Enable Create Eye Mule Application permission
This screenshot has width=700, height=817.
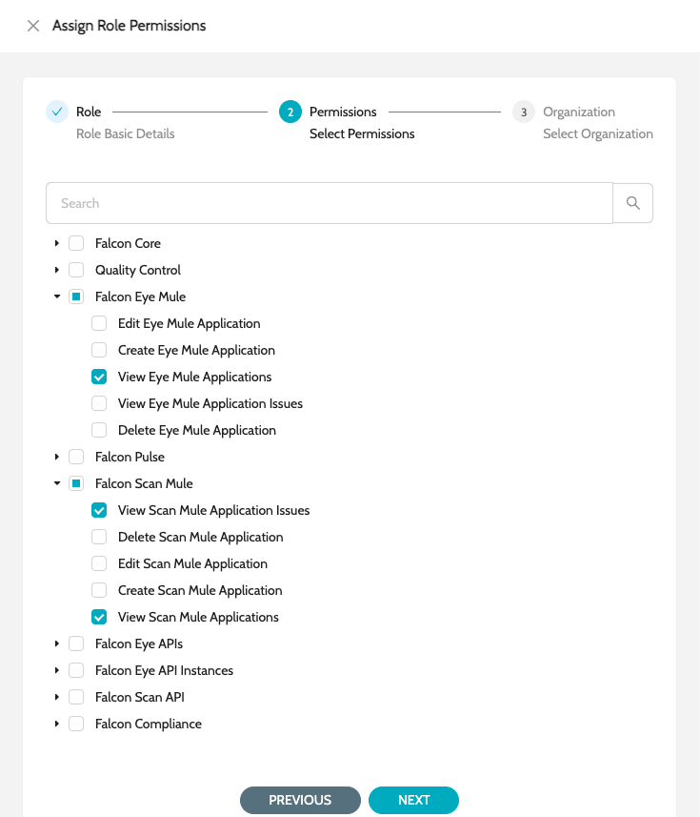point(99,350)
